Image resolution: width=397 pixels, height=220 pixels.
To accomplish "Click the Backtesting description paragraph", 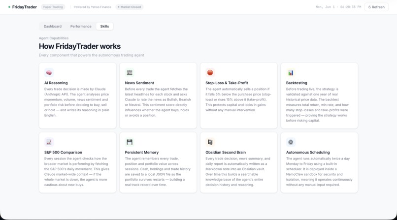I will click(x=318, y=105).
